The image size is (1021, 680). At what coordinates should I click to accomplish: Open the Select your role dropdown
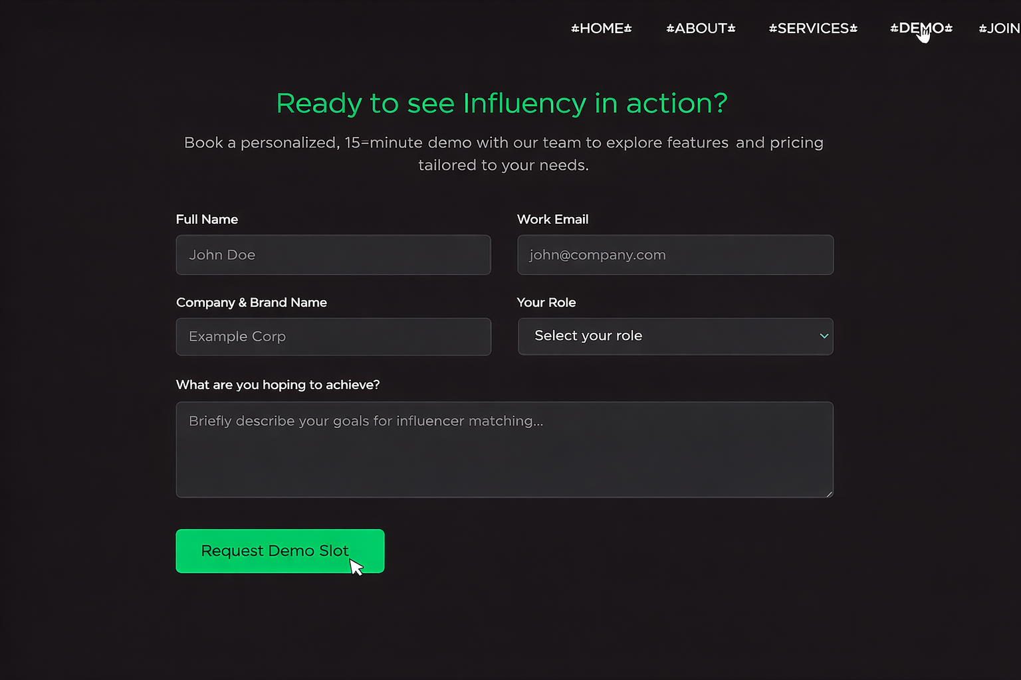click(665, 336)
